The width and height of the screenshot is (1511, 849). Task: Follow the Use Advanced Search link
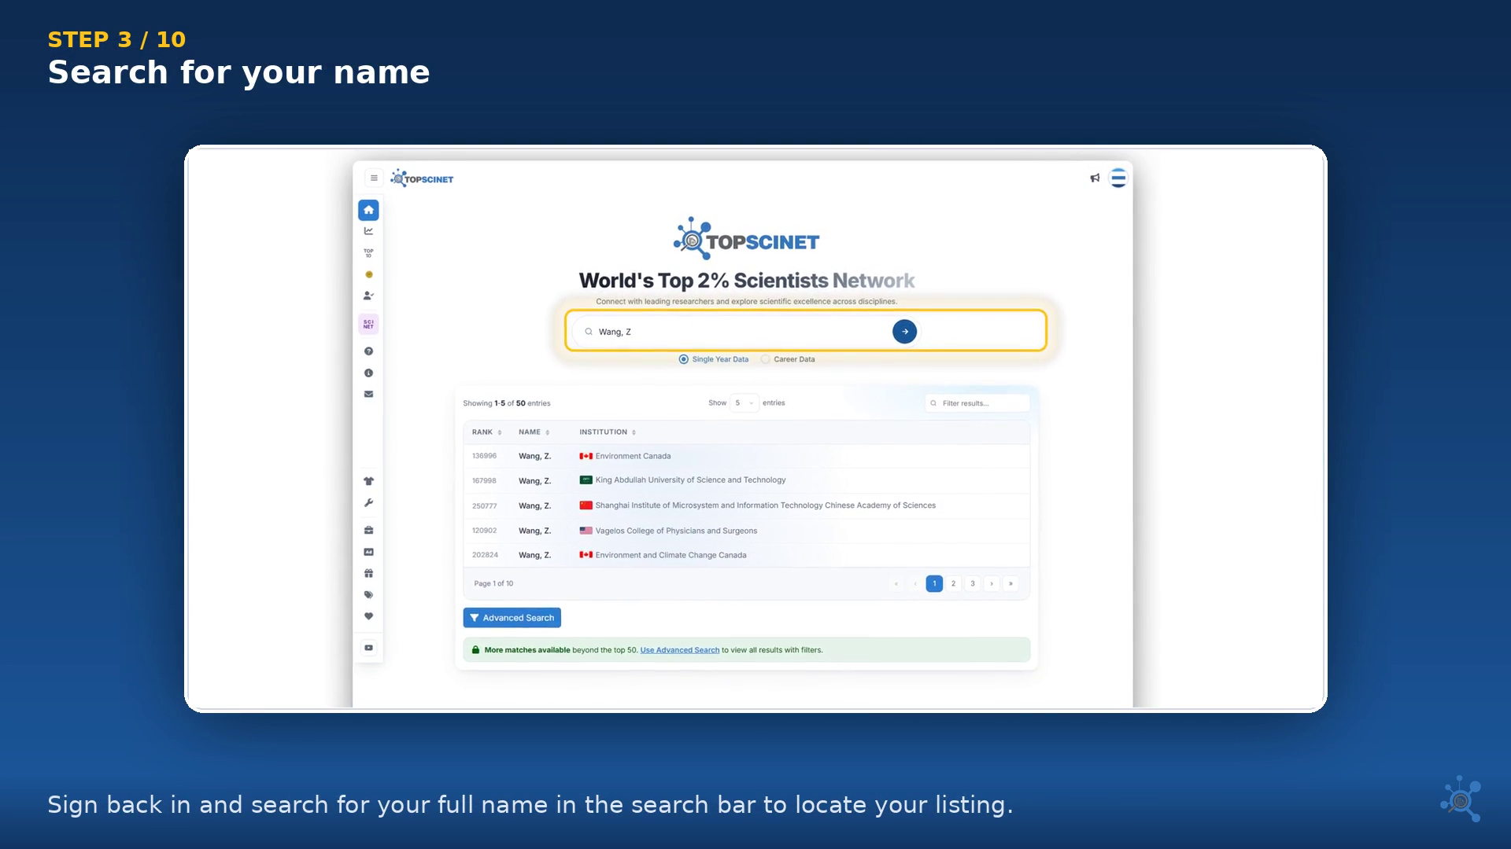(679, 650)
